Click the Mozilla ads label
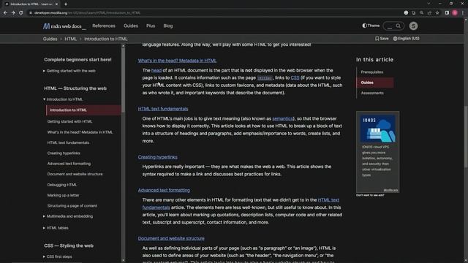Image resolution: width=468 pixels, height=263 pixels. tap(390, 190)
